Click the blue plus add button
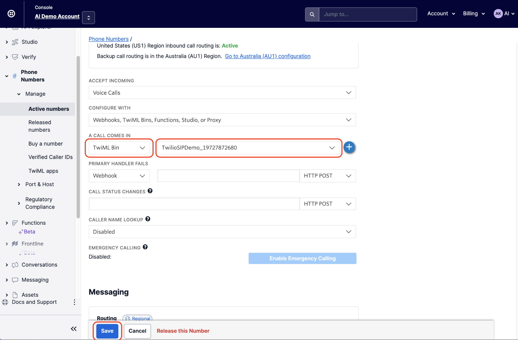The height and width of the screenshot is (340, 518). 349,147
